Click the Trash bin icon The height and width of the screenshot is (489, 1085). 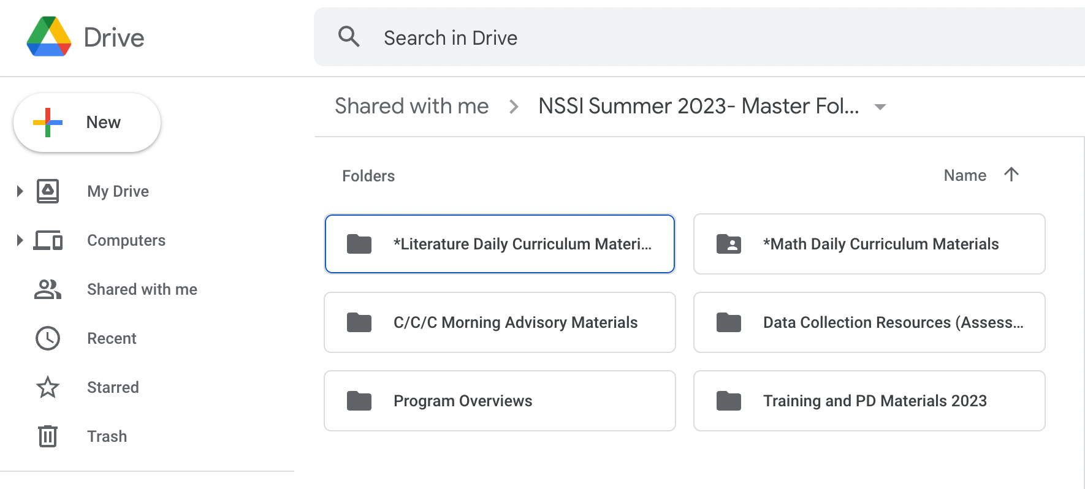[48, 436]
